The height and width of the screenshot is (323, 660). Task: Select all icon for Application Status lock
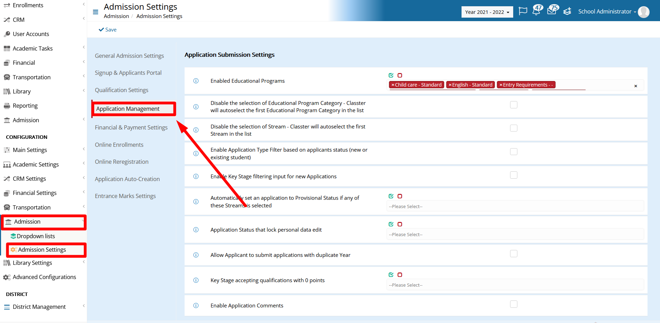point(391,224)
